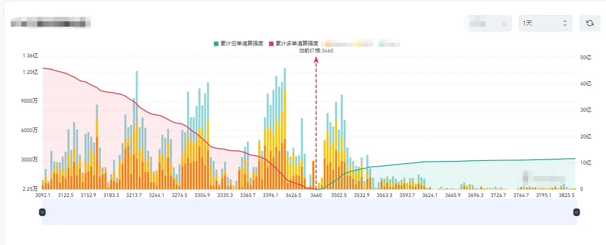The image size is (606, 245).
Task: Click the 3795.1 price axis label
Action: pos(544,195)
